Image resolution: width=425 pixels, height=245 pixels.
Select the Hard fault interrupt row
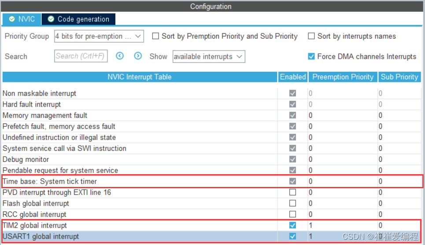(211, 105)
